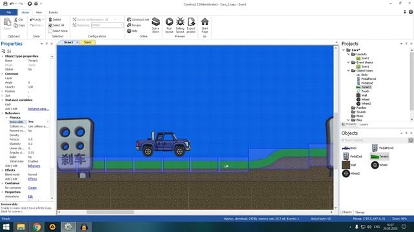
Task: Click Export project in the ribbon
Action: click(x=191, y=25)
